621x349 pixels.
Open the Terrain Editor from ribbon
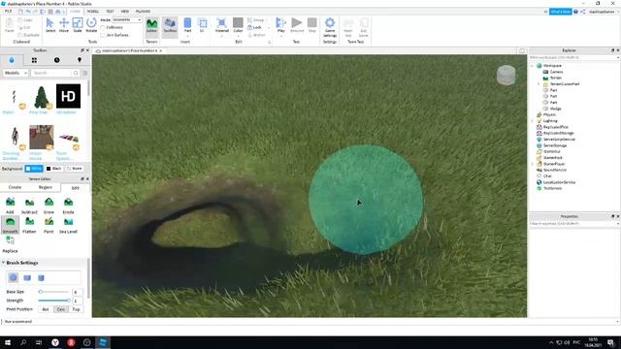click(x=151, y=26)
